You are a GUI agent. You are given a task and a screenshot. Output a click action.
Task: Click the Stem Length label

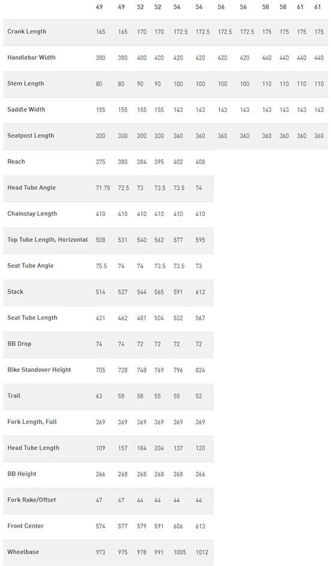pyautogui.click(x=26, y=83)
